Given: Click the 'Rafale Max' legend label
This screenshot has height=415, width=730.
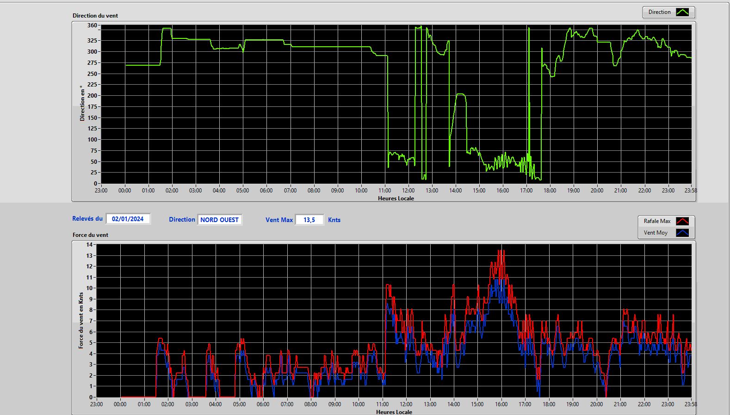Looking at the screenshot, I should [657, 221].
